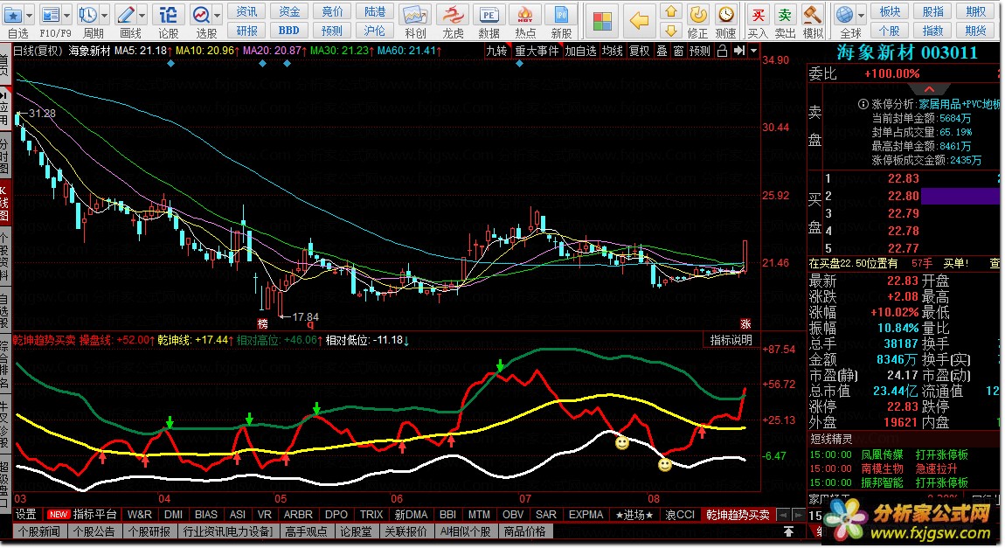
Task: Click the 竞价 auction button
Action: (332, 11)
